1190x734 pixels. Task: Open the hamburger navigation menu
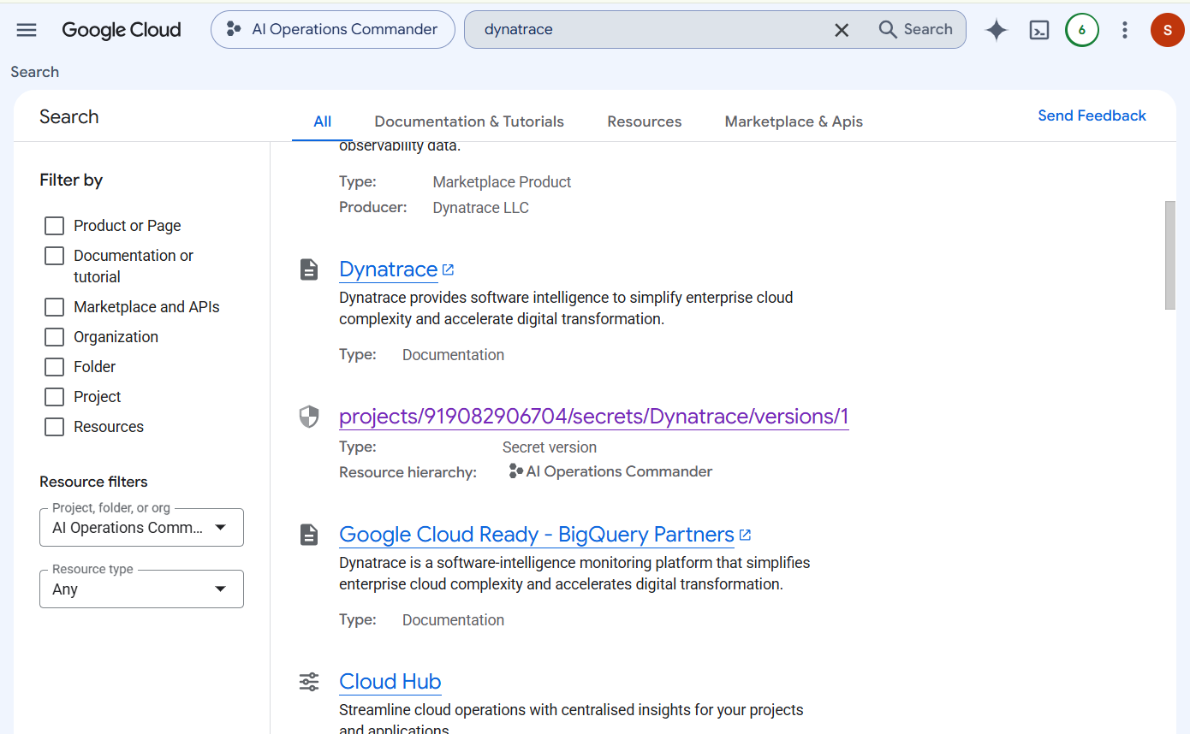tap(27, 30)
